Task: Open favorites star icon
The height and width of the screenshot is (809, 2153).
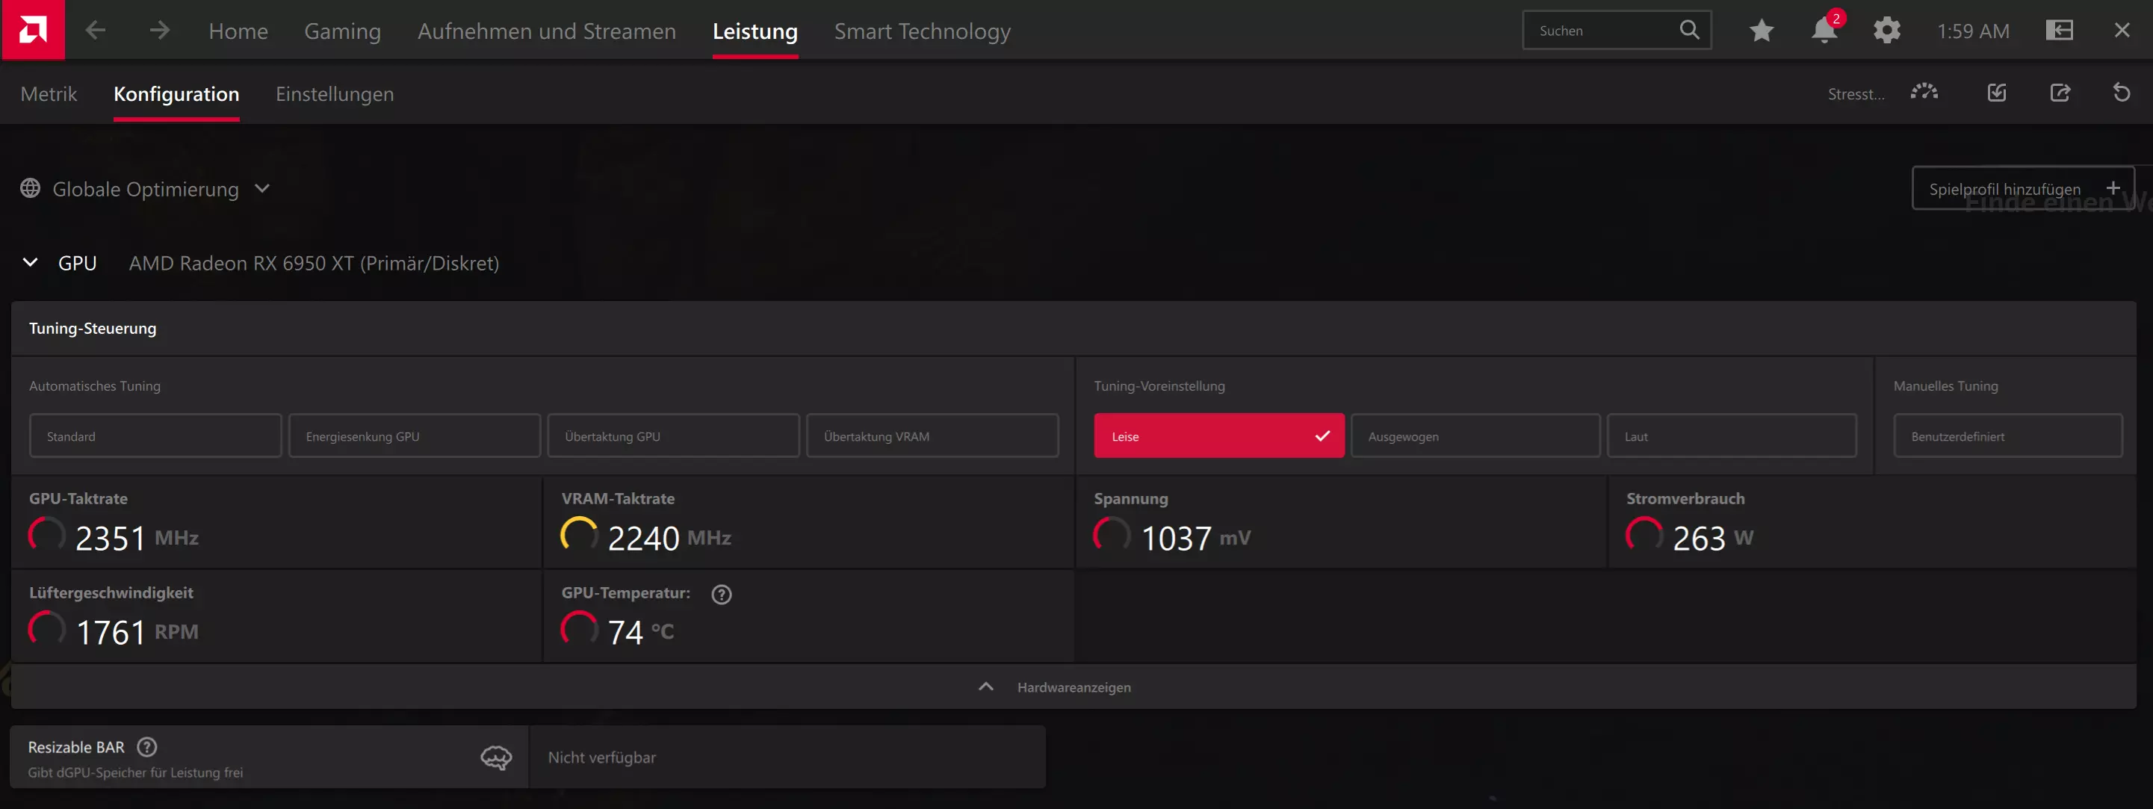Action: tap(1761, 31)
